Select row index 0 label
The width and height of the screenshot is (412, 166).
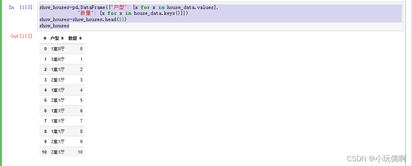click(46, 49)
